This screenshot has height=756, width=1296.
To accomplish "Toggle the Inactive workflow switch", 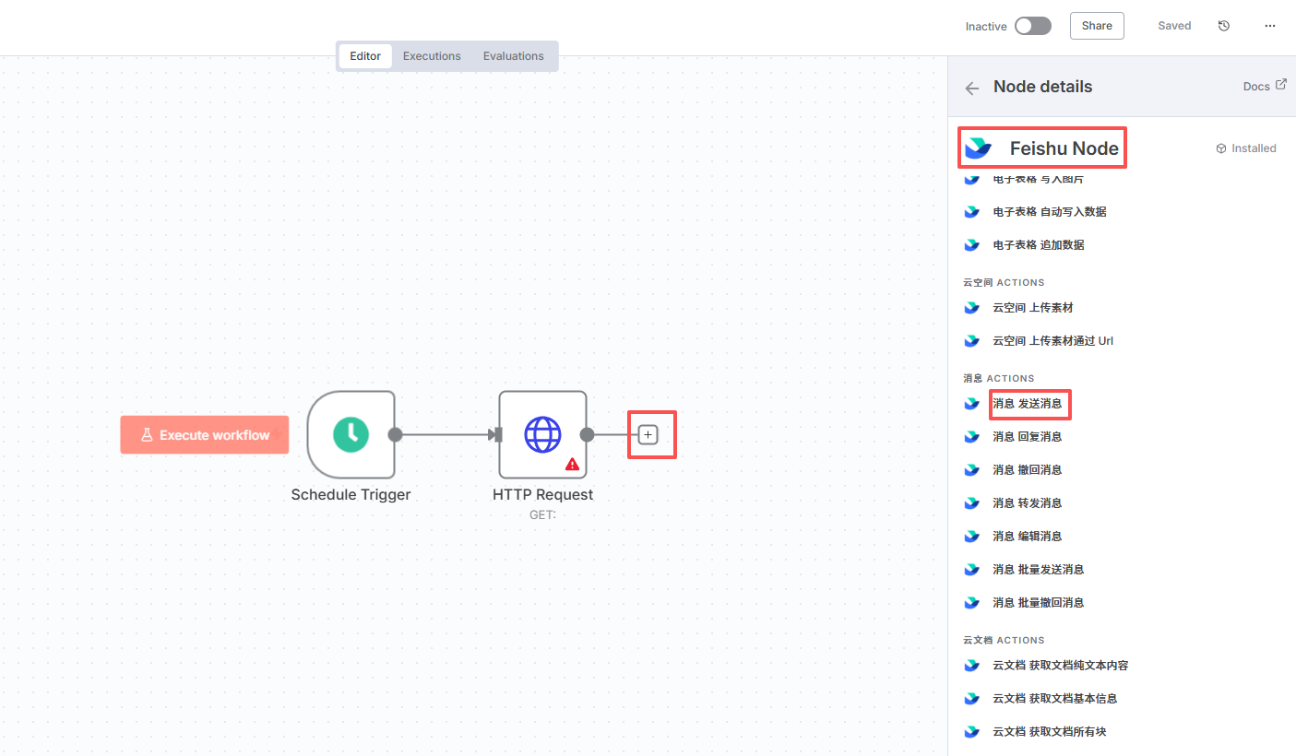I will (x=1032, y=26).
